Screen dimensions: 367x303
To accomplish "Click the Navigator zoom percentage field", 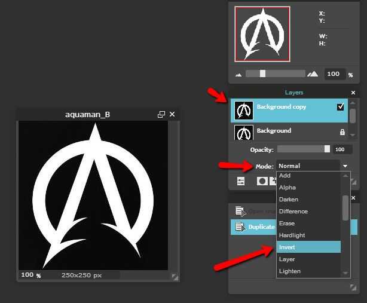I will [335, 74].
